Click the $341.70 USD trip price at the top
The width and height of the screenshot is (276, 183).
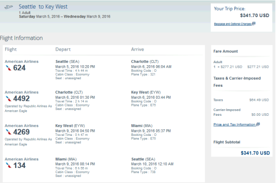[254, 16]
